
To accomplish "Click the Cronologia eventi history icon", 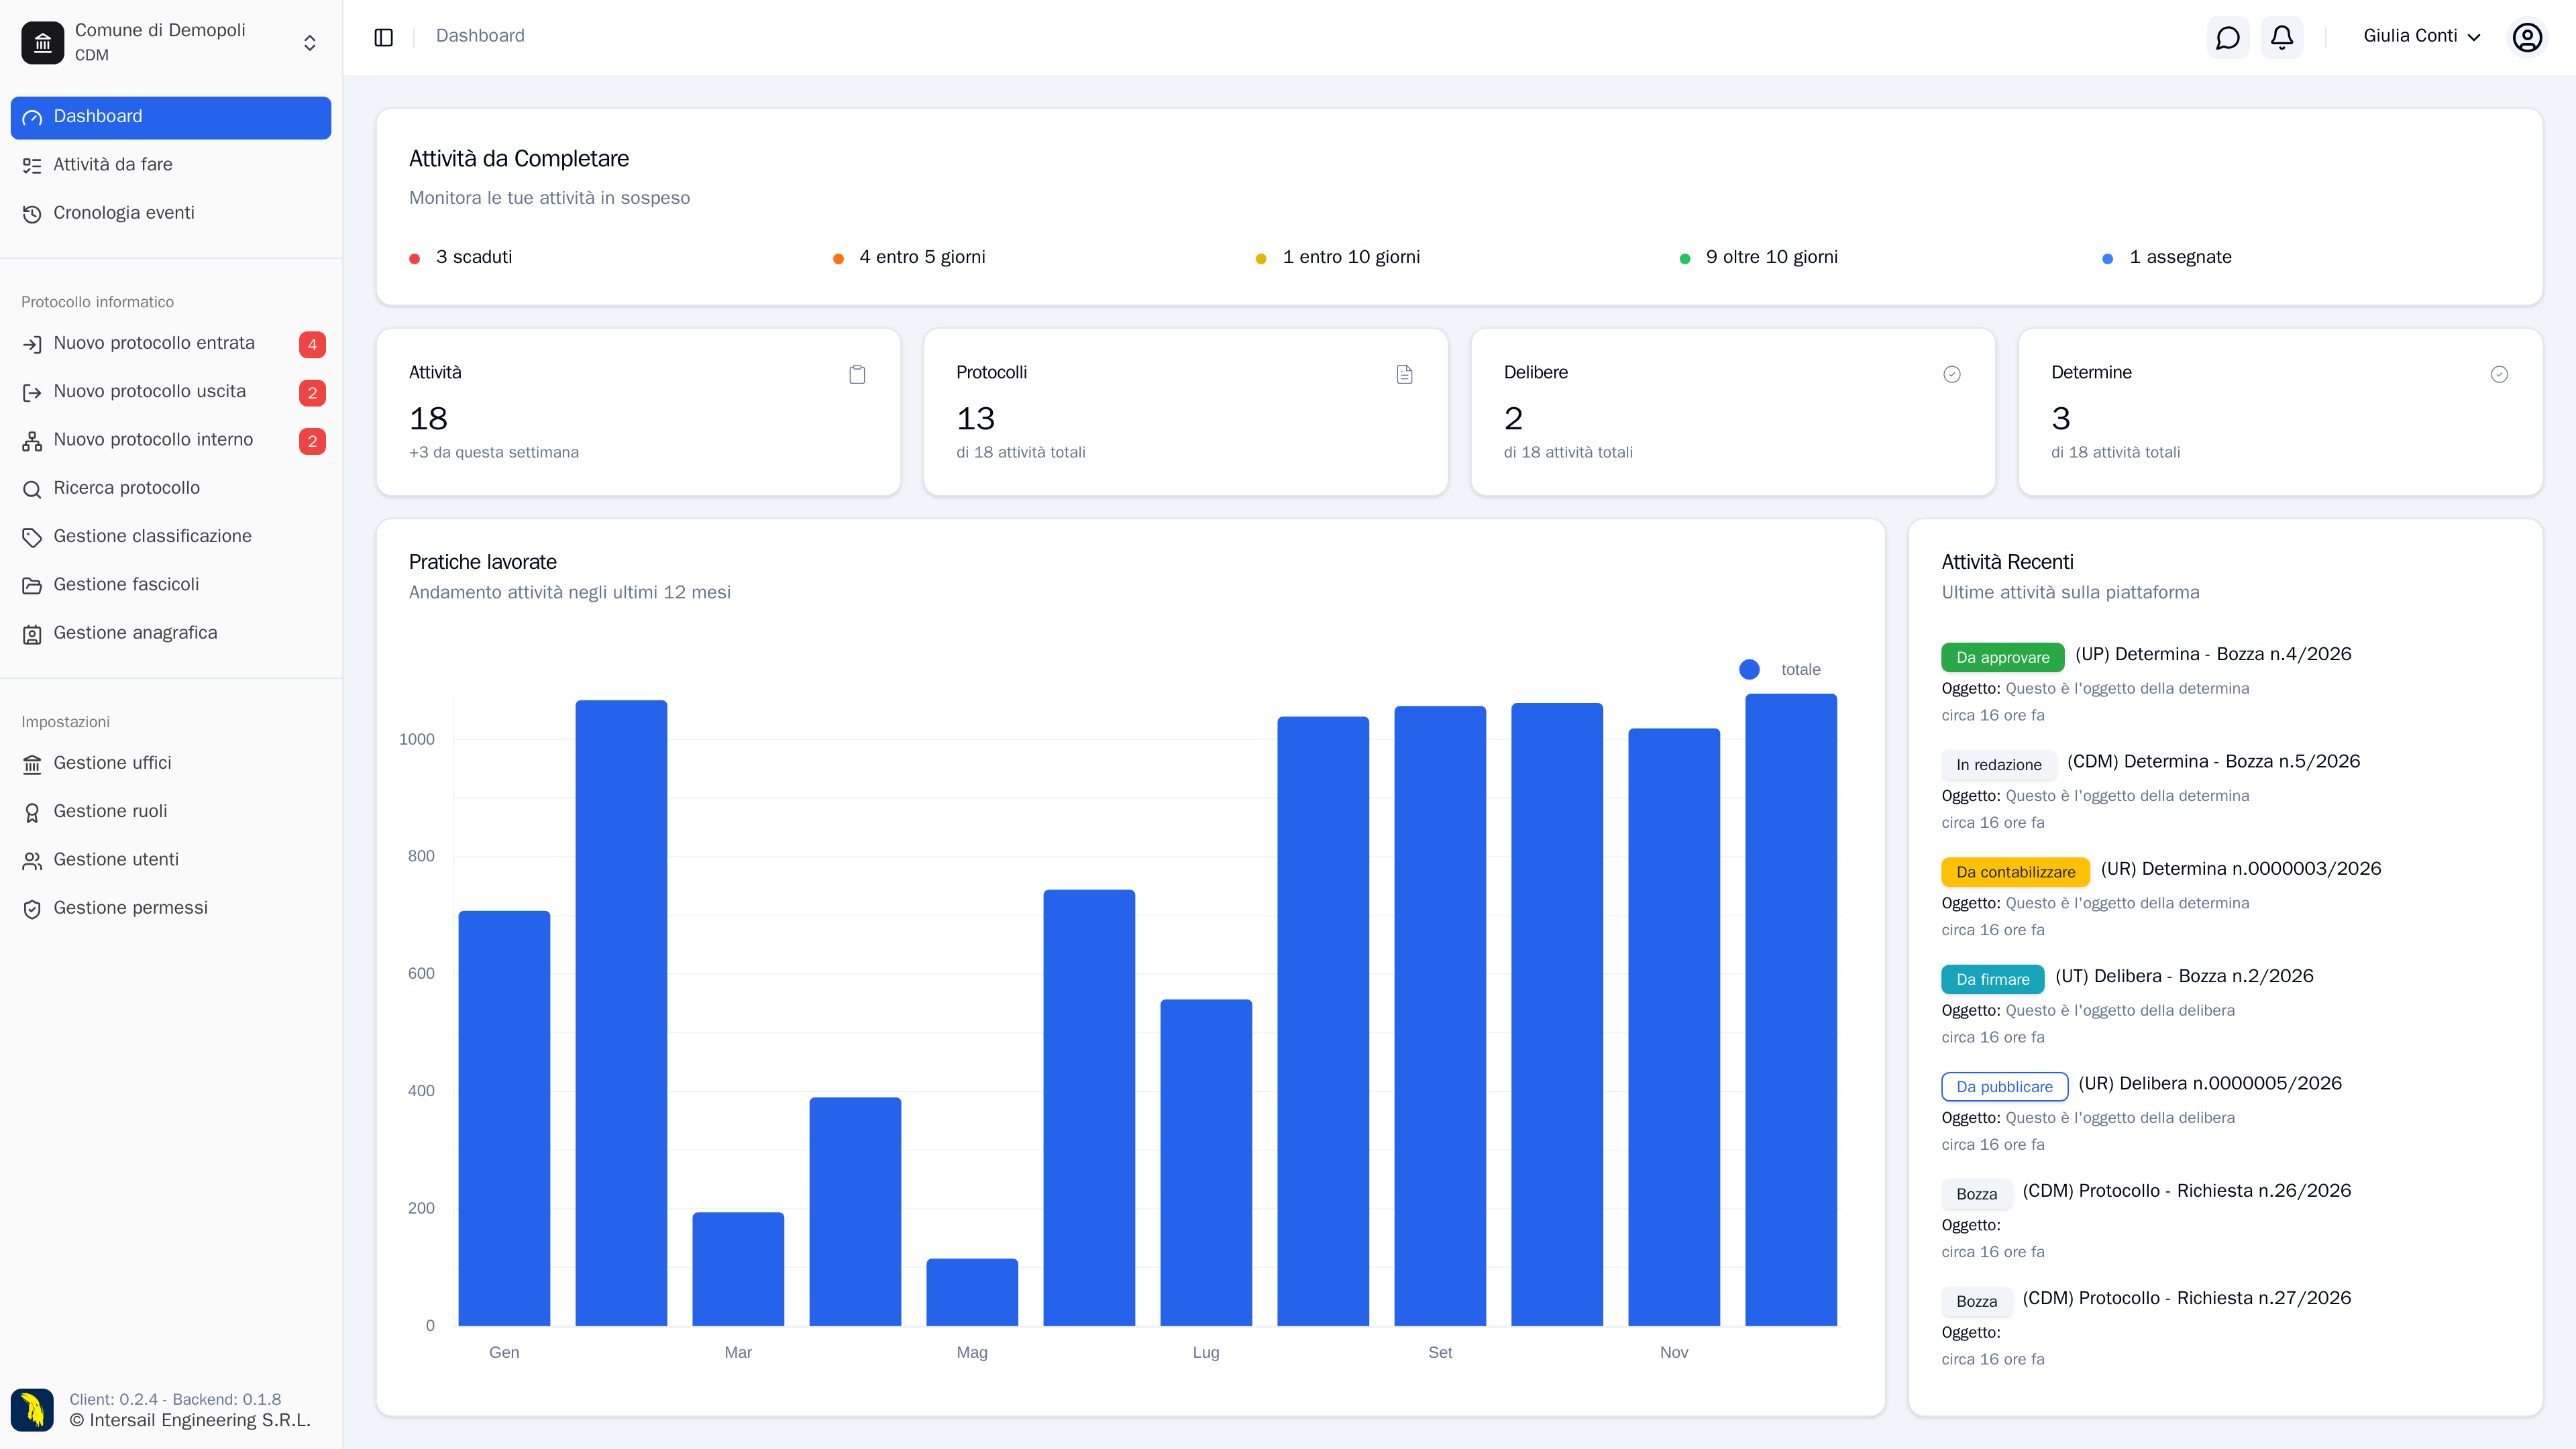I will (x=32, y=214).
